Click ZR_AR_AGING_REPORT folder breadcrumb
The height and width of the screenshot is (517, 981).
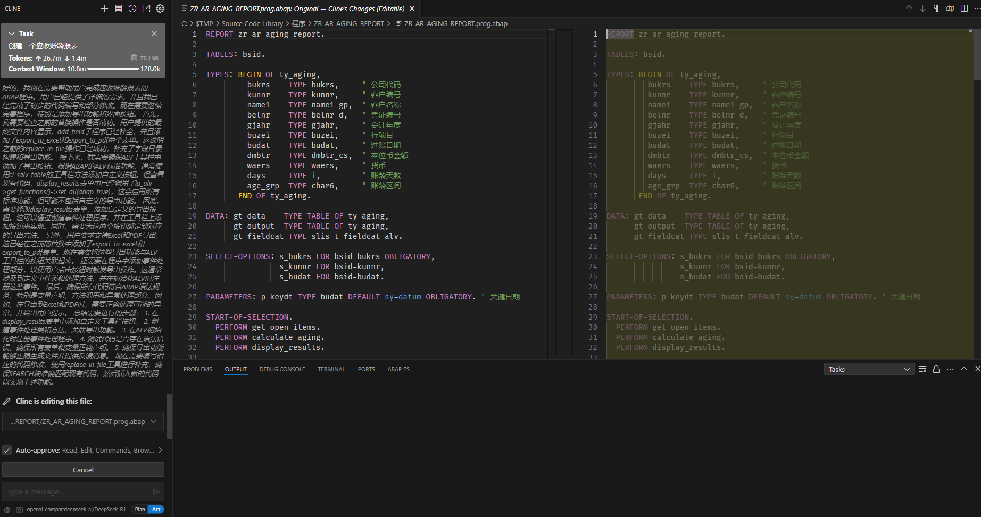(349, 23)
